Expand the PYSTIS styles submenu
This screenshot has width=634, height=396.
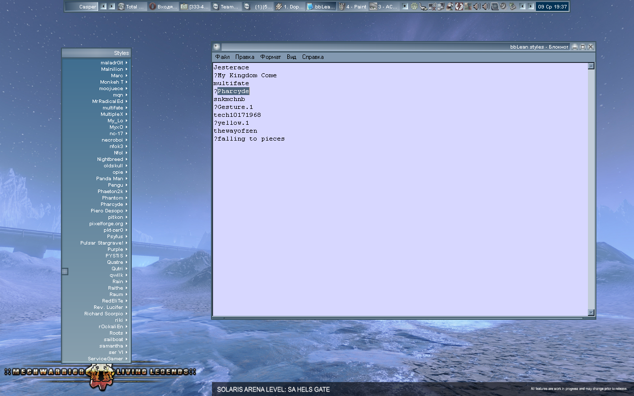pyautogui.click(x=96, y=256)
